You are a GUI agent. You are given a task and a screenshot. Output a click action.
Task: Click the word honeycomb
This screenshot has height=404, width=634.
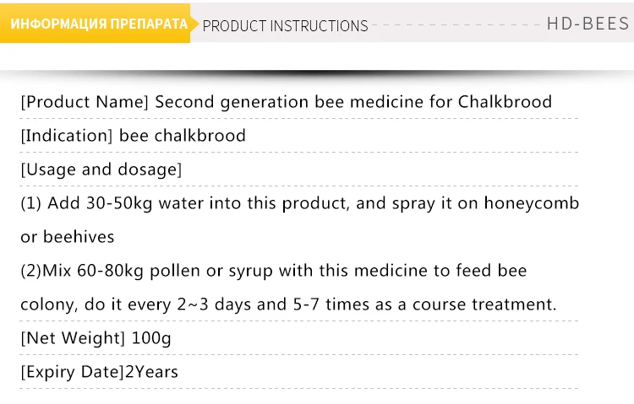(532, 203)
